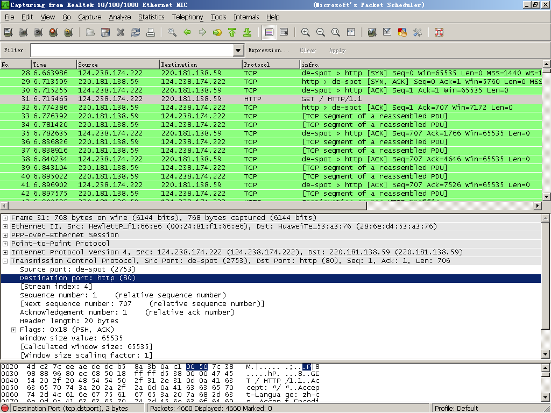551x413 pixels.
Task: Save the capture file via toolbar
Action: point(105,33)
